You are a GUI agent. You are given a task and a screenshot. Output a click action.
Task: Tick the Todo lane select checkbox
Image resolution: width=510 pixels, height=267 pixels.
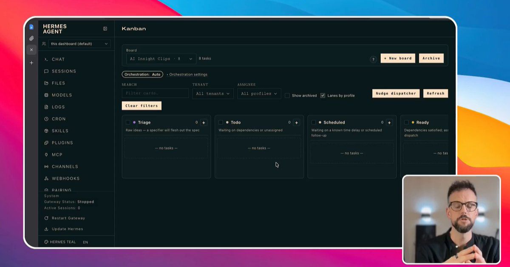click(x=221, y=122)
